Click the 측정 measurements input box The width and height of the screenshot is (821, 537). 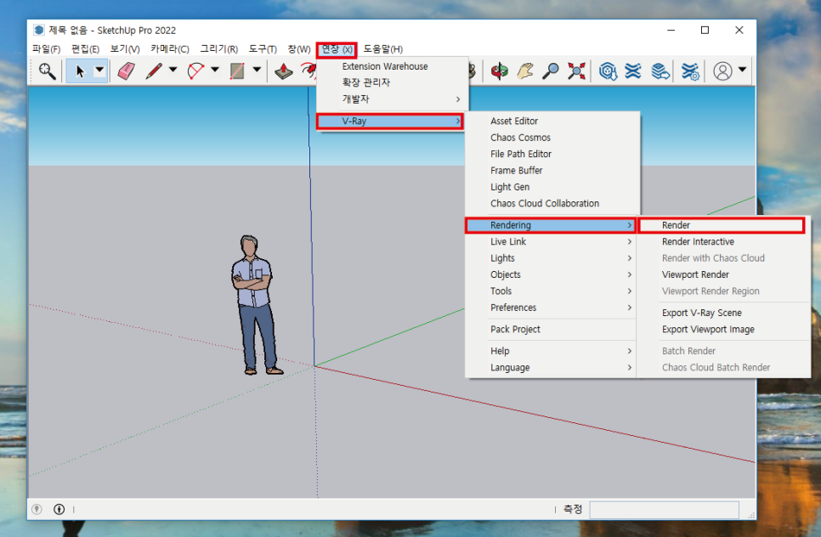664,509
